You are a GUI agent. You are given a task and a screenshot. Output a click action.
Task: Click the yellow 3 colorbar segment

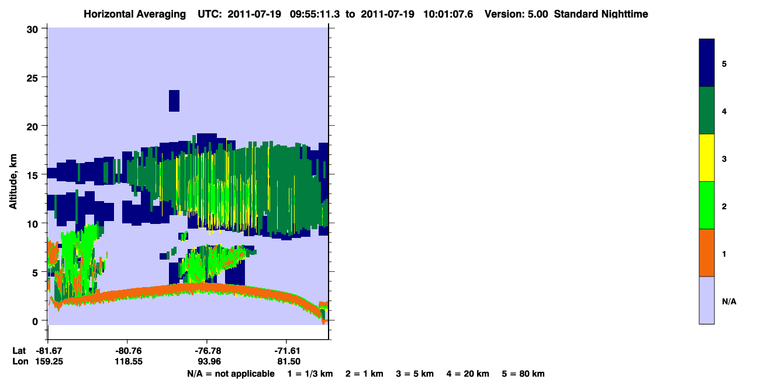coord(707,158)
